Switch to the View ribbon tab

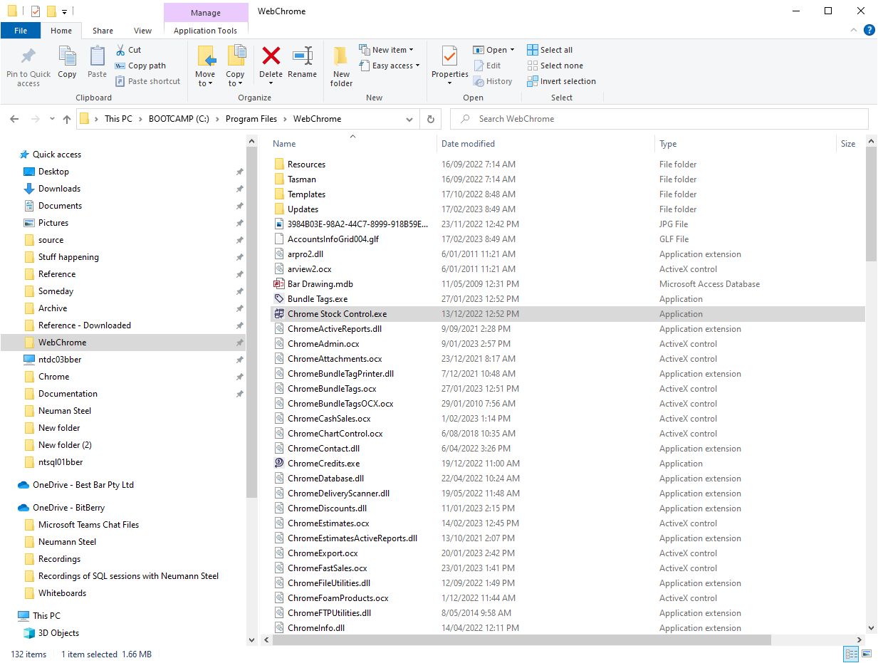[142, 31]
